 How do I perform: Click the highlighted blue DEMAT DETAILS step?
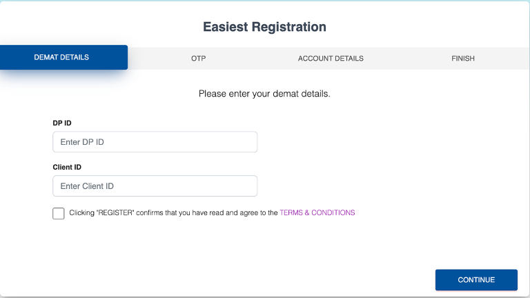click(61, 57)
